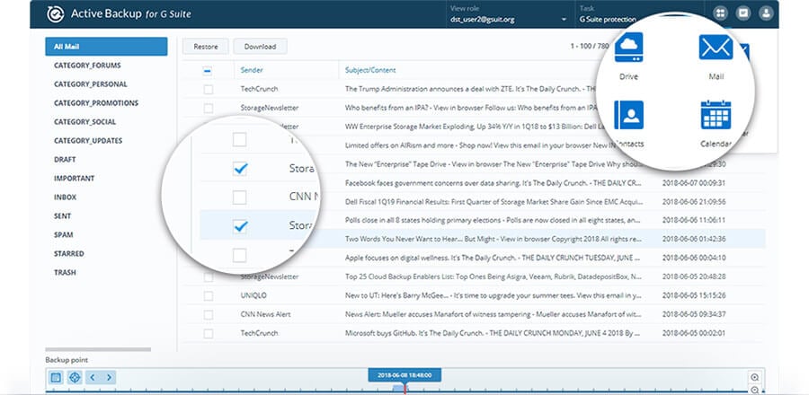
Task: Open the user account icon in header
Action: pyautogui.click(x=766, y=13)
